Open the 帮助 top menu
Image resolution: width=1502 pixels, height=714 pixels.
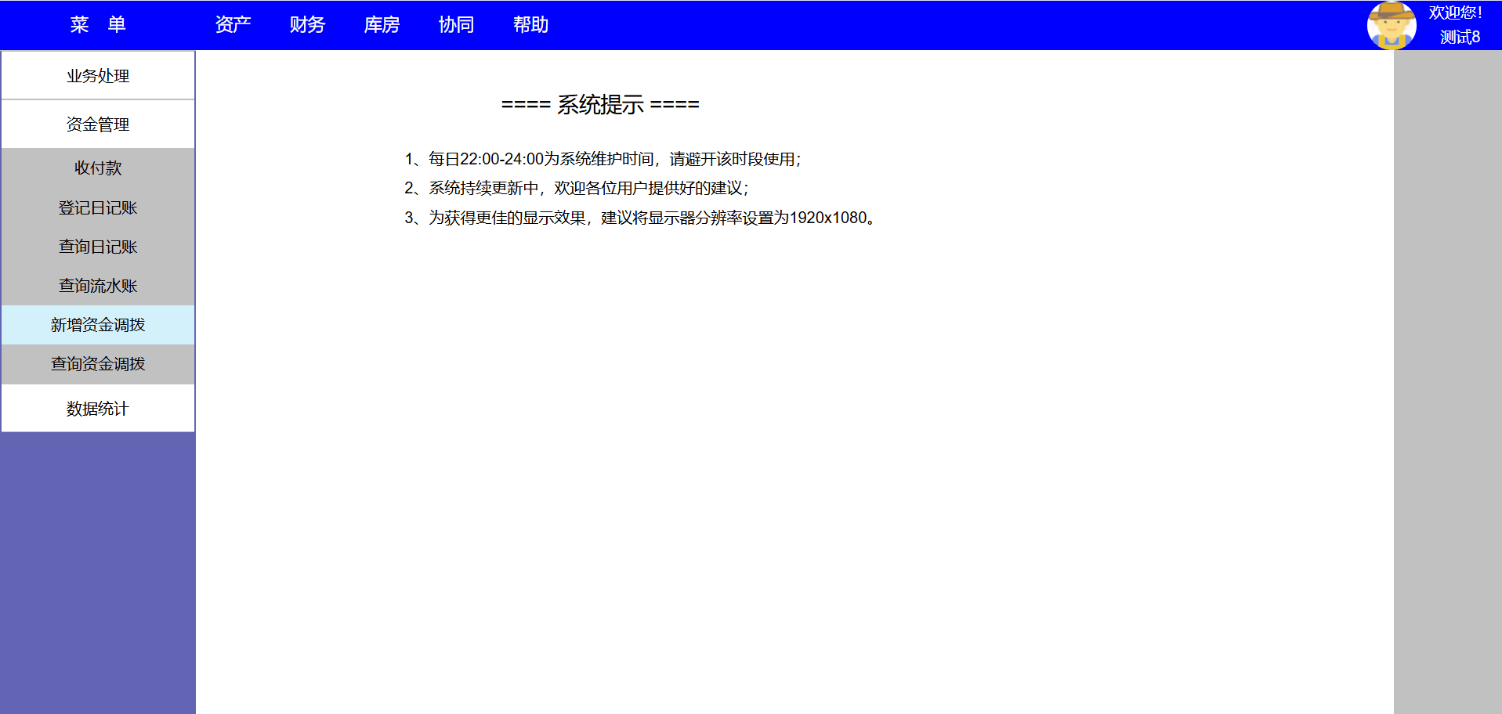coord(530,25)
